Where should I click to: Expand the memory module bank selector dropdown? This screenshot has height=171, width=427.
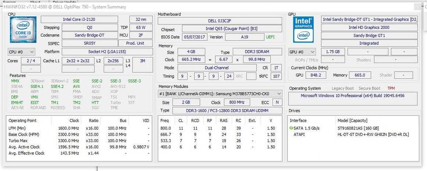[x=220, y=94]
